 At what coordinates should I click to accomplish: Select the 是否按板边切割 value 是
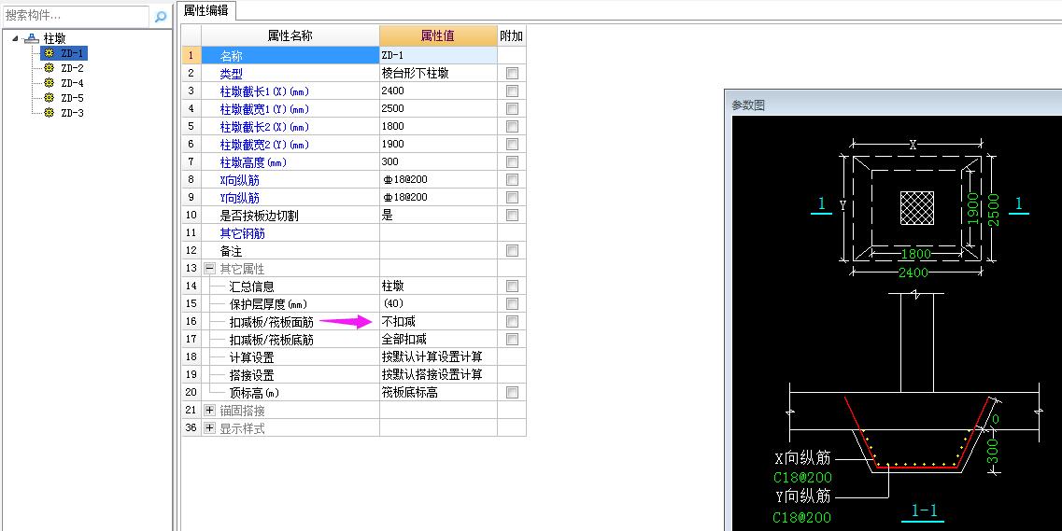[438, 215]
